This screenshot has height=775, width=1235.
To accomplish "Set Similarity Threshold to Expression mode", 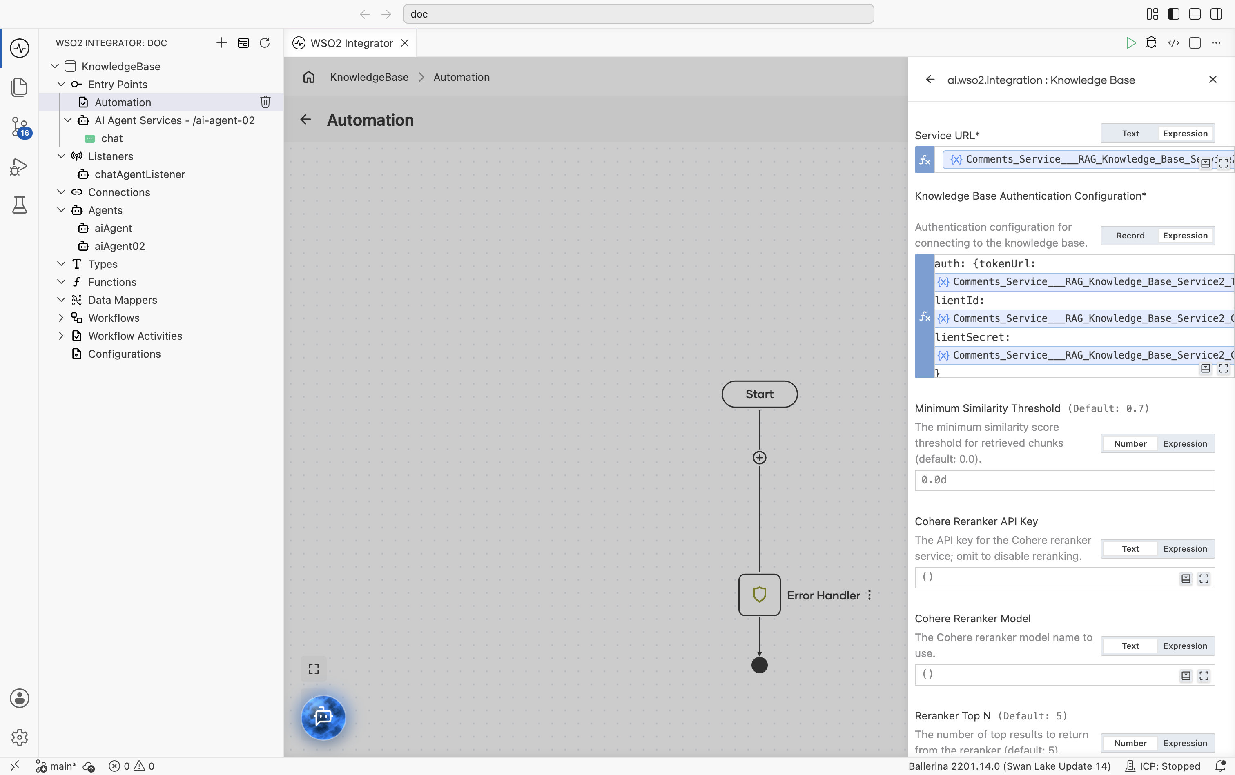I will (x=1185, y=443).
